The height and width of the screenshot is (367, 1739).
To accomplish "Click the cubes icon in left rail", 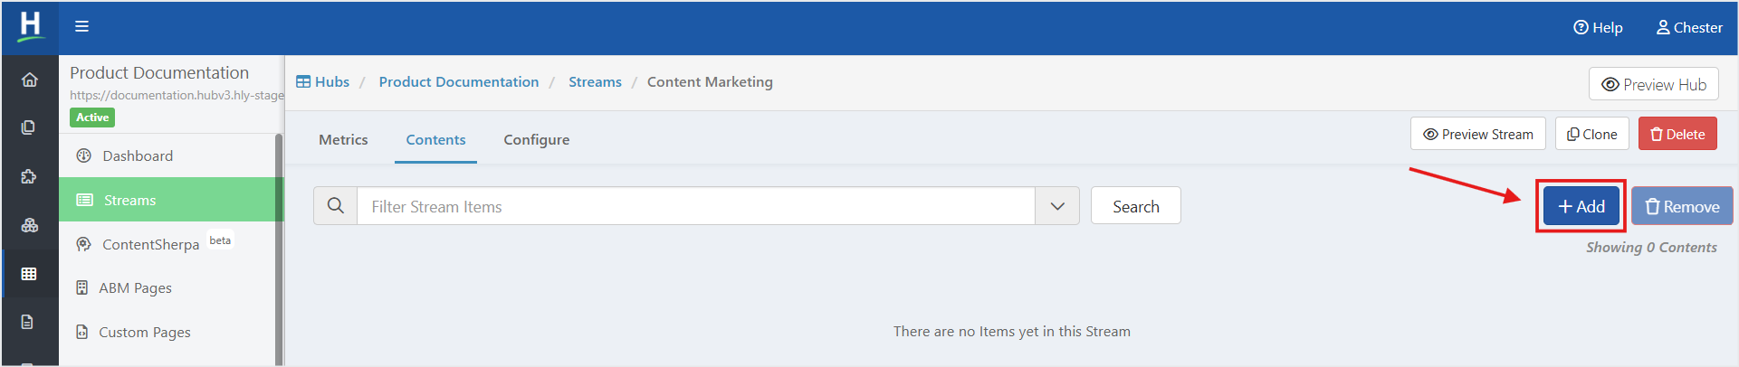I will point(29,225).
